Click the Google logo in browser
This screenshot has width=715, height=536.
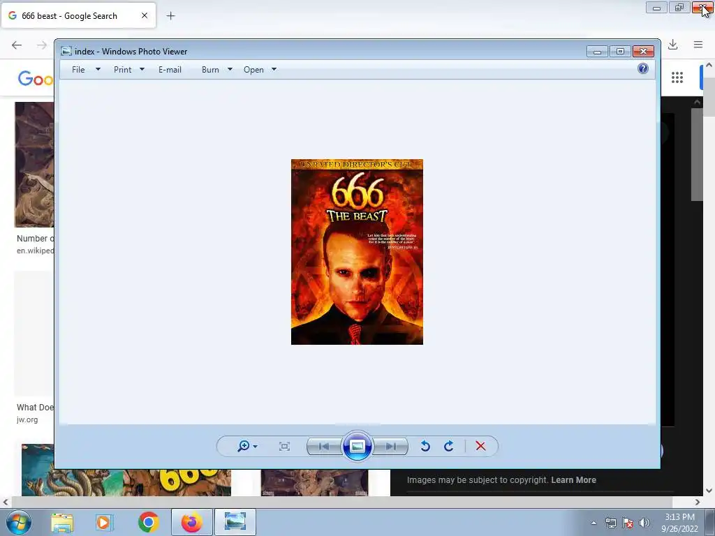[x=35, y=78]
